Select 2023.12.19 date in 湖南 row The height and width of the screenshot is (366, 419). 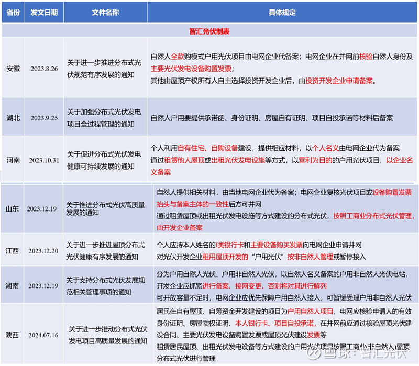click(x=43, y=285)
